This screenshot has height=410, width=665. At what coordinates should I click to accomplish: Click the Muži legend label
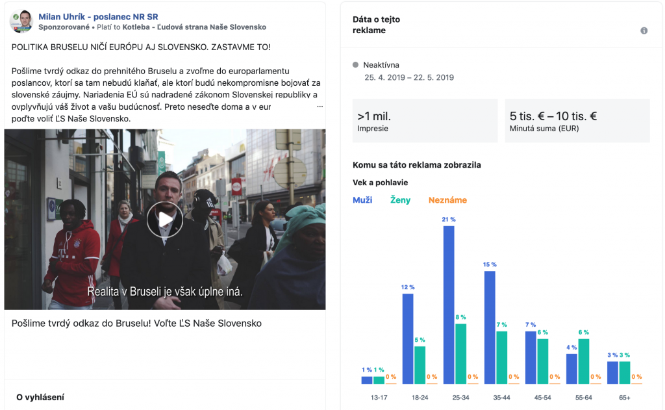click(x=362, y=200)
